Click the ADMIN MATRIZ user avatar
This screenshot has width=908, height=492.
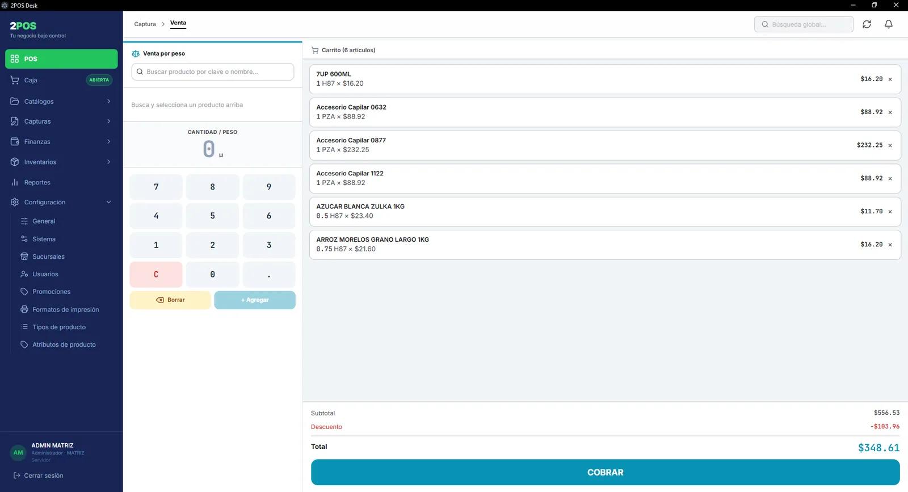(x=18, y=452)
